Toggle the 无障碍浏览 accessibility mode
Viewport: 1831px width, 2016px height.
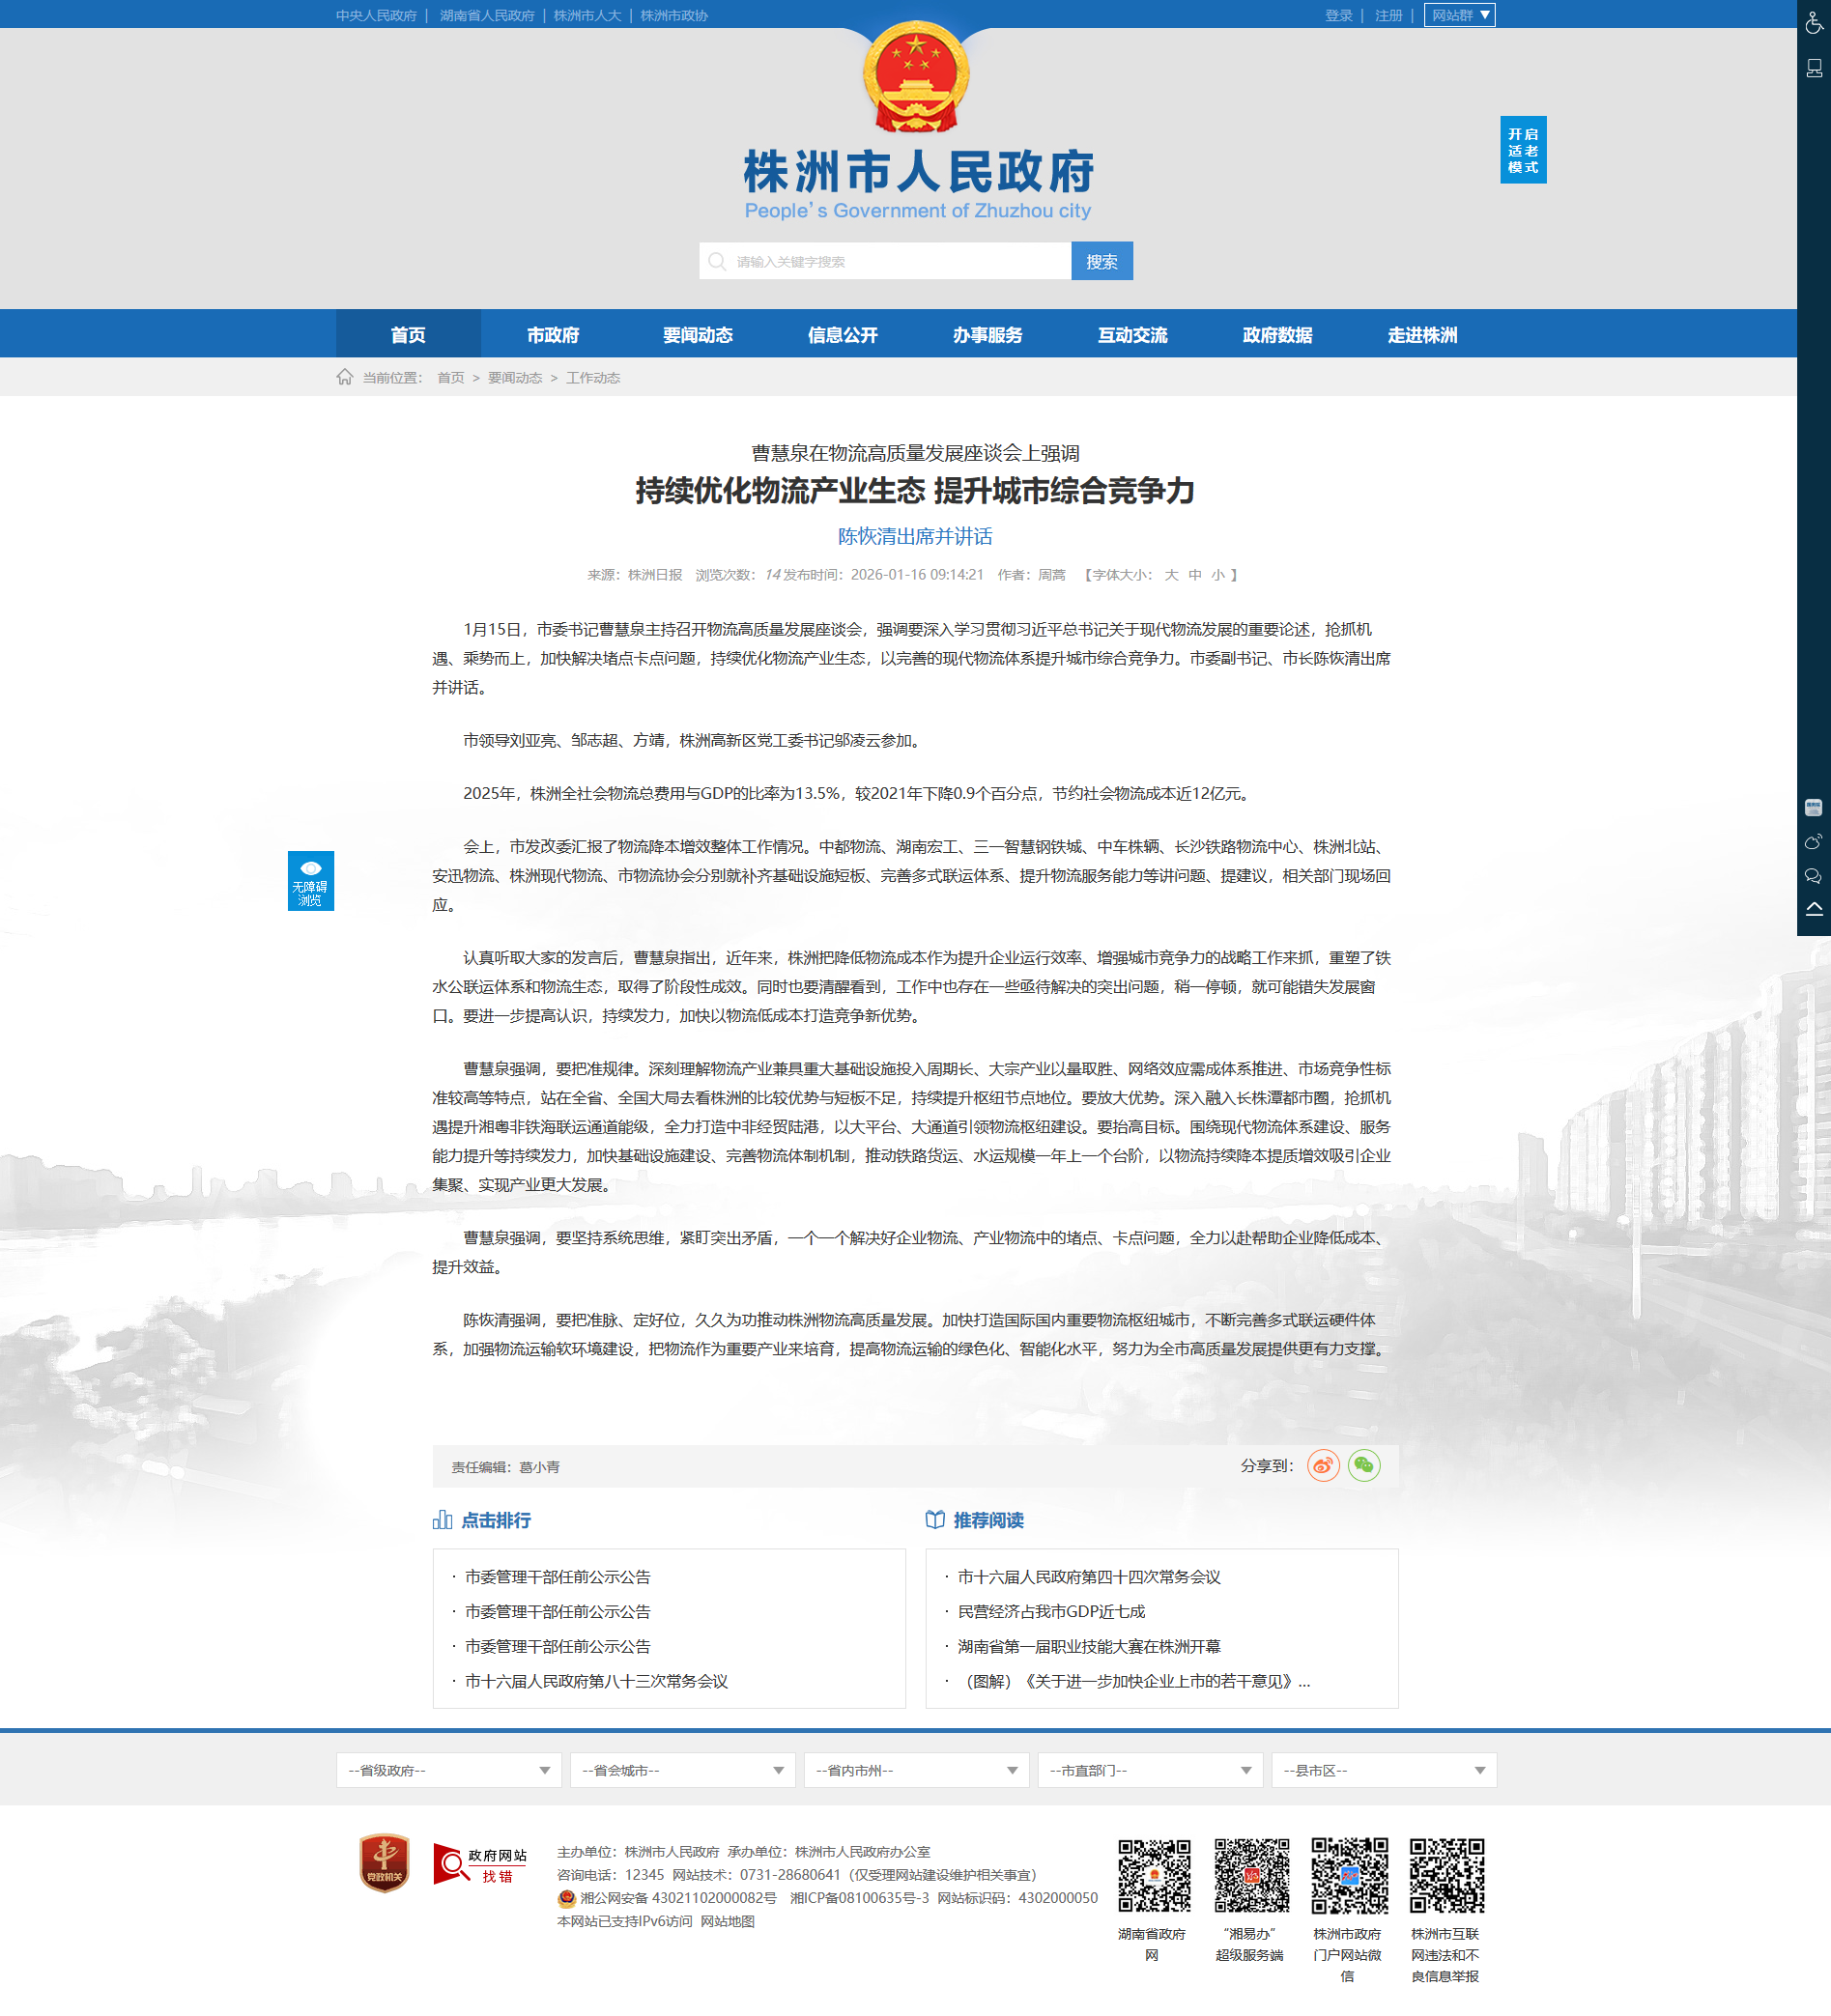pos(310,881)
